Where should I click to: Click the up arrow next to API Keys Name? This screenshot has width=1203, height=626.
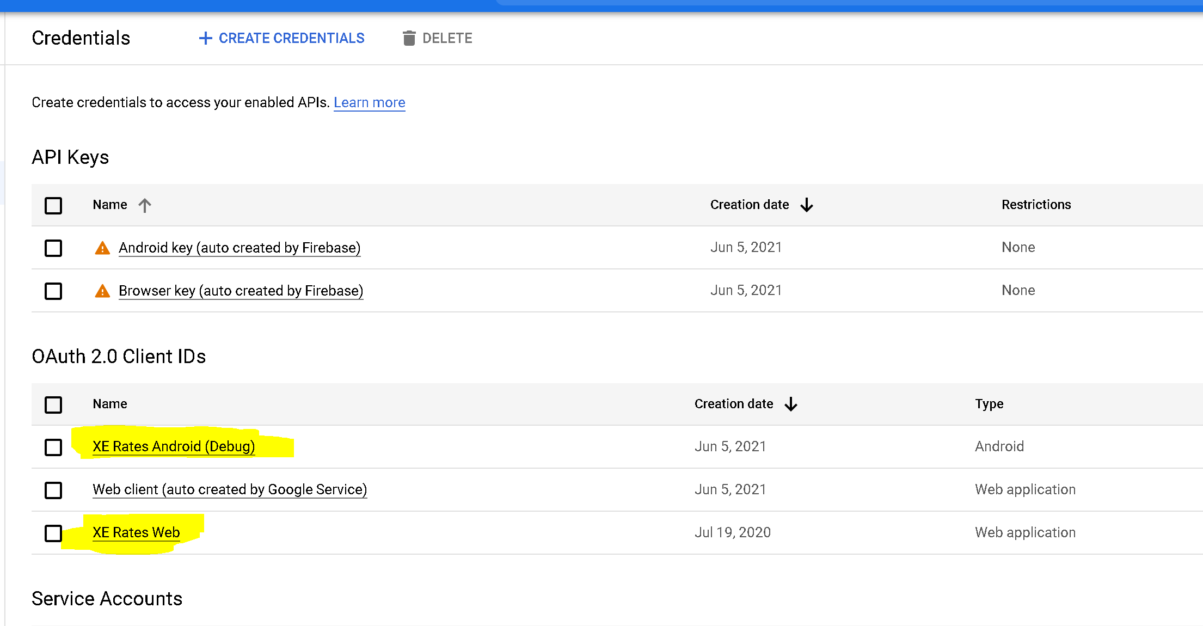145,205
